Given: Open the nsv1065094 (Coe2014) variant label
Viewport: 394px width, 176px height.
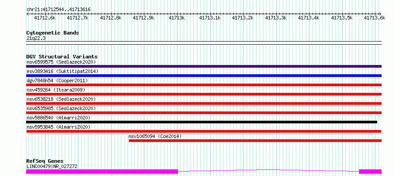Looking at the screenshot, I should point(155,136).
